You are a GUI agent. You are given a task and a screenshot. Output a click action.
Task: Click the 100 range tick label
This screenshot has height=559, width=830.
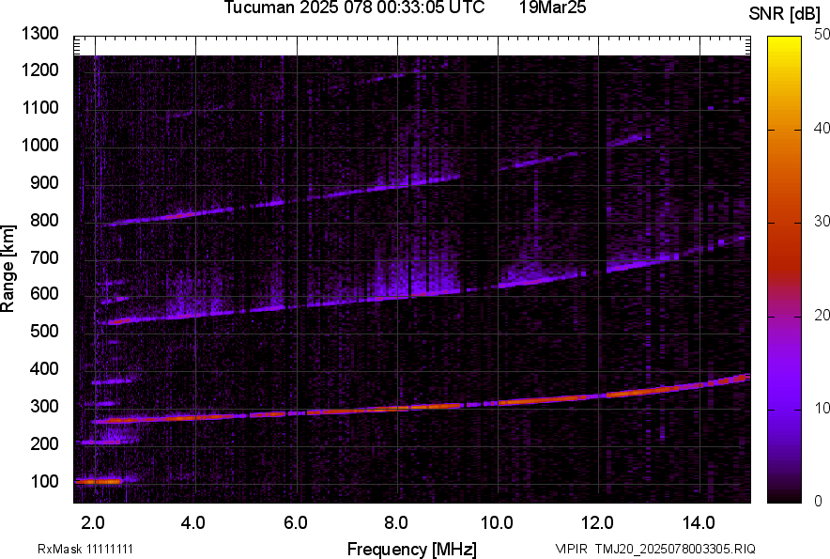coord(47,482)
